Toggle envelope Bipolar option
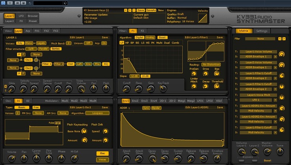This screenshot has height=165, width=291. pos(156,108)
